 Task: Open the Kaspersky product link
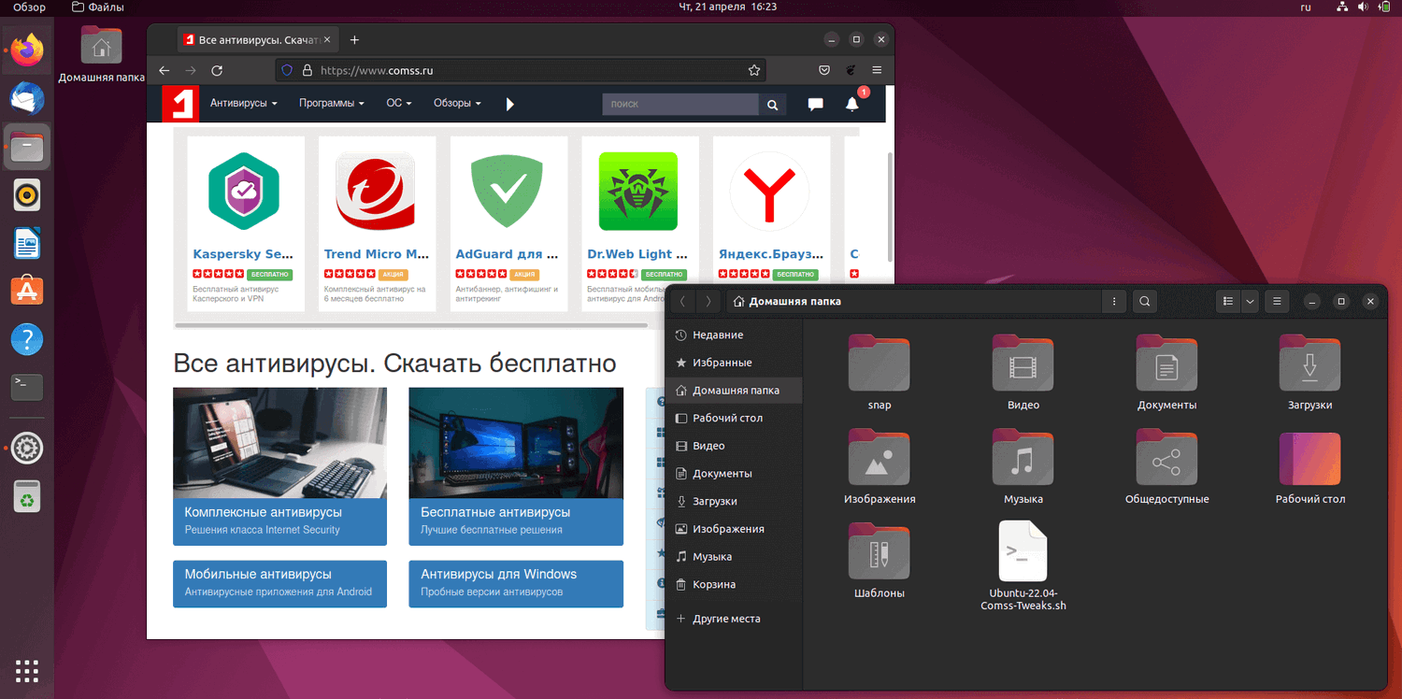[x=244, y=254]
